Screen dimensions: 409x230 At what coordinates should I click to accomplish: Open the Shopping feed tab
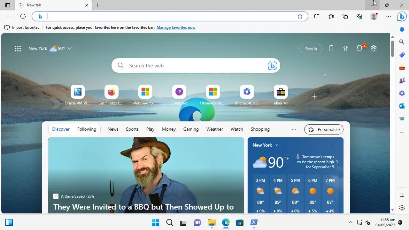coord(260,129)
